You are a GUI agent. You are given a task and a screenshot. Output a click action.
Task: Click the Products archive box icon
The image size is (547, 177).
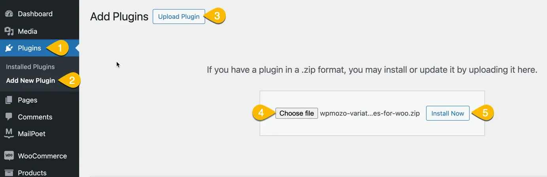tap(9, 173)
